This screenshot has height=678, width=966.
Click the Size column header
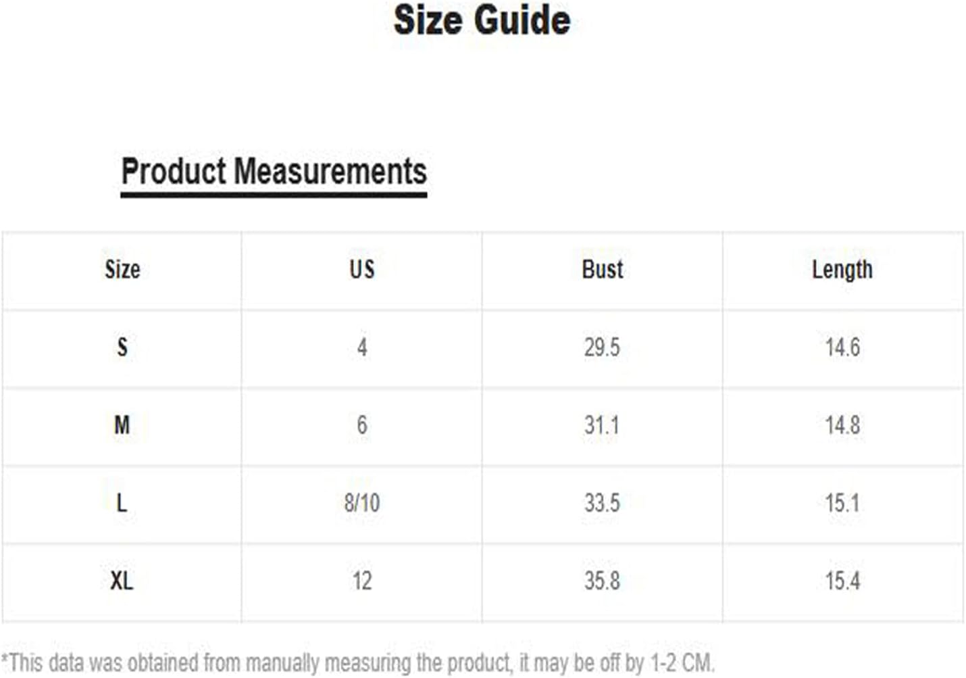click(122, 270)
